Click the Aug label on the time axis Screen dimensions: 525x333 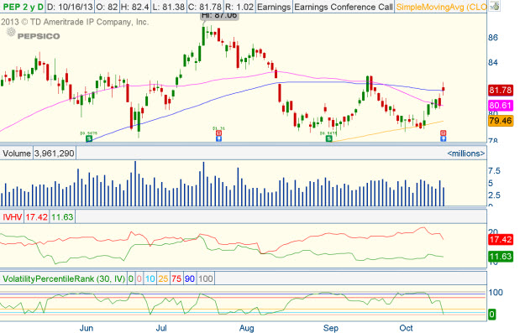(246, 328)
